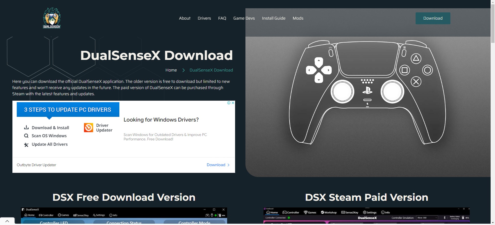The width and height of the screenshot is (495, 225).
Task: Click the Update All Drivers tools icon
Action: pyautogui.click(x=26, y=145)
